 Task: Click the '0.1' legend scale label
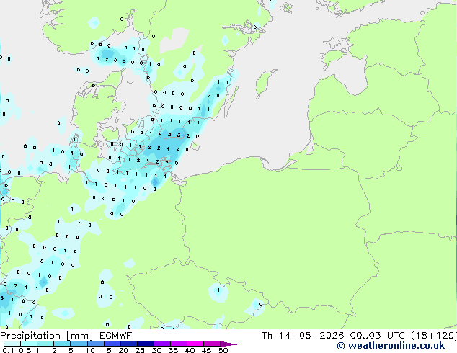click(8, 350)
